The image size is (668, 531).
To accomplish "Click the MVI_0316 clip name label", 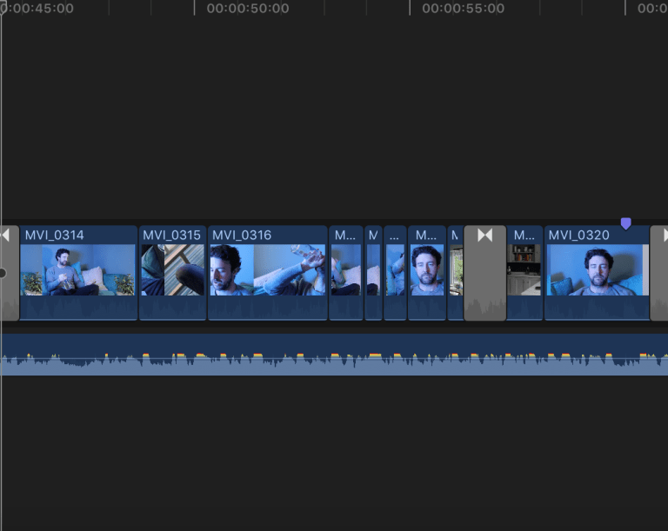I will point(242,236).
